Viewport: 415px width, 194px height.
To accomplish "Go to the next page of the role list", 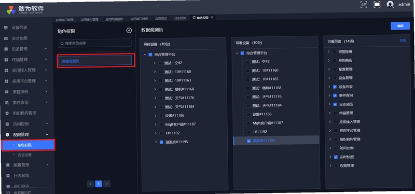I will tap(107, 184).
